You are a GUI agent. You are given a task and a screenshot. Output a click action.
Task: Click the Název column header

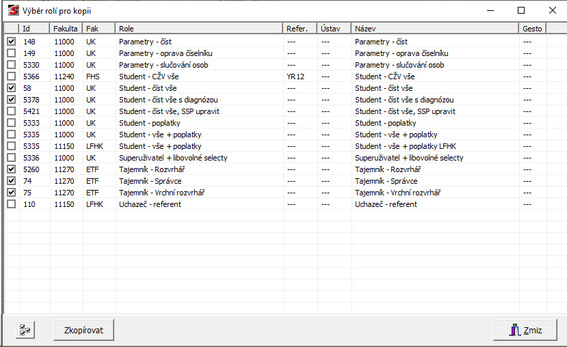pos(434,29)
